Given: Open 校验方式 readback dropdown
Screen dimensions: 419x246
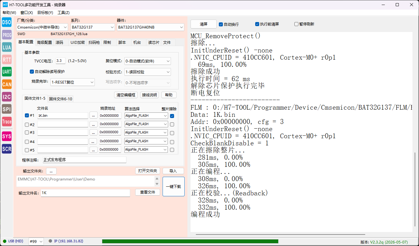Looking at the screenshot, I should [x=148, y=72].
